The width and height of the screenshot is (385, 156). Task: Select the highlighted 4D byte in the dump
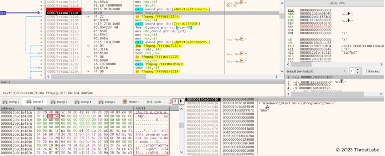51,116
